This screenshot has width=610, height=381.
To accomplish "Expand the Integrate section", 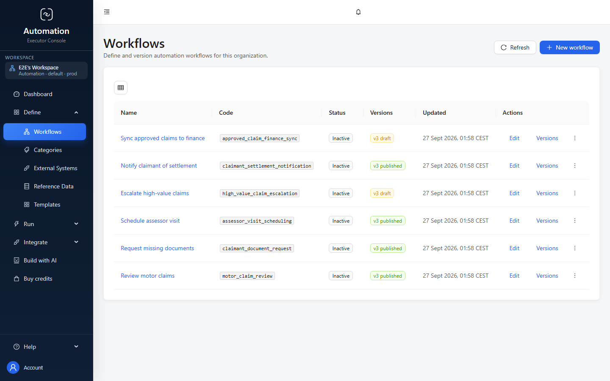I will coord(44,242).
